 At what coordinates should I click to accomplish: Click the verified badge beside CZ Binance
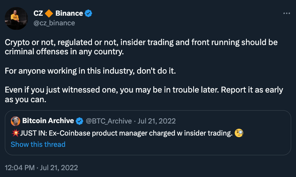pyautogui.click(x=88, y=14)
